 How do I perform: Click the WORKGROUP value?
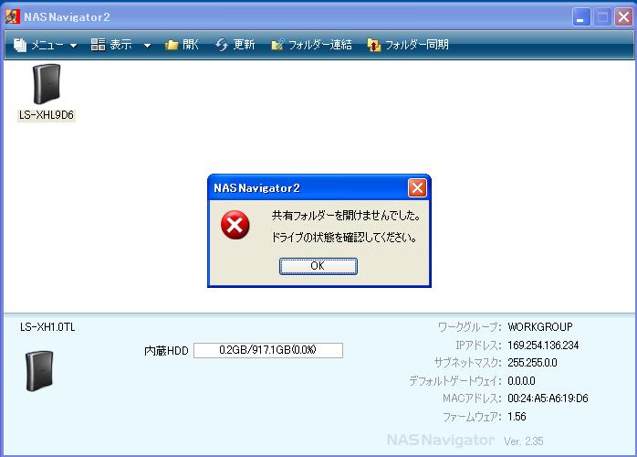(x=540, y=327)
